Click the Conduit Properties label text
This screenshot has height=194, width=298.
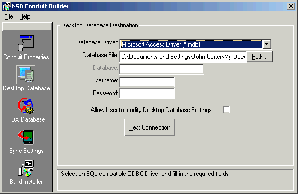[26, 57]
